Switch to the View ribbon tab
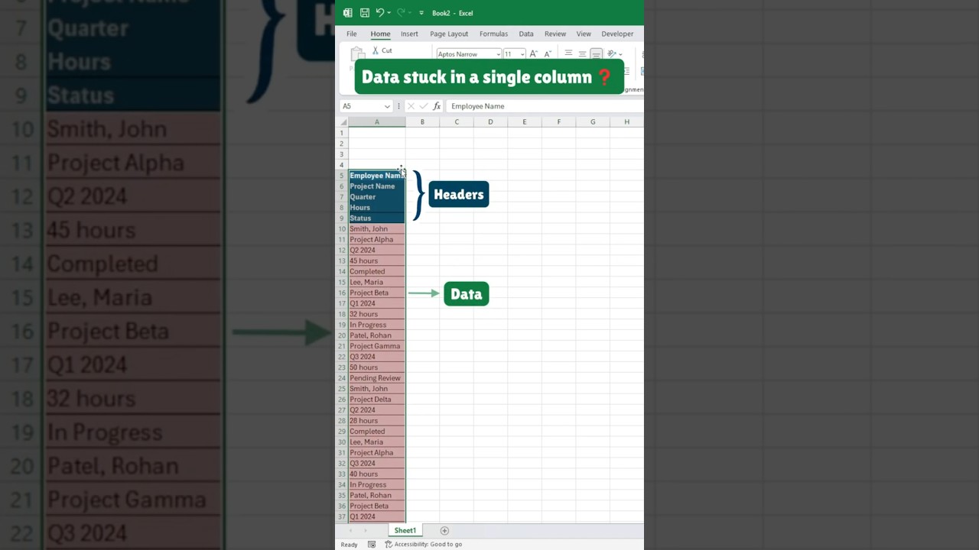The image size is (979, 550). point(584,34)
